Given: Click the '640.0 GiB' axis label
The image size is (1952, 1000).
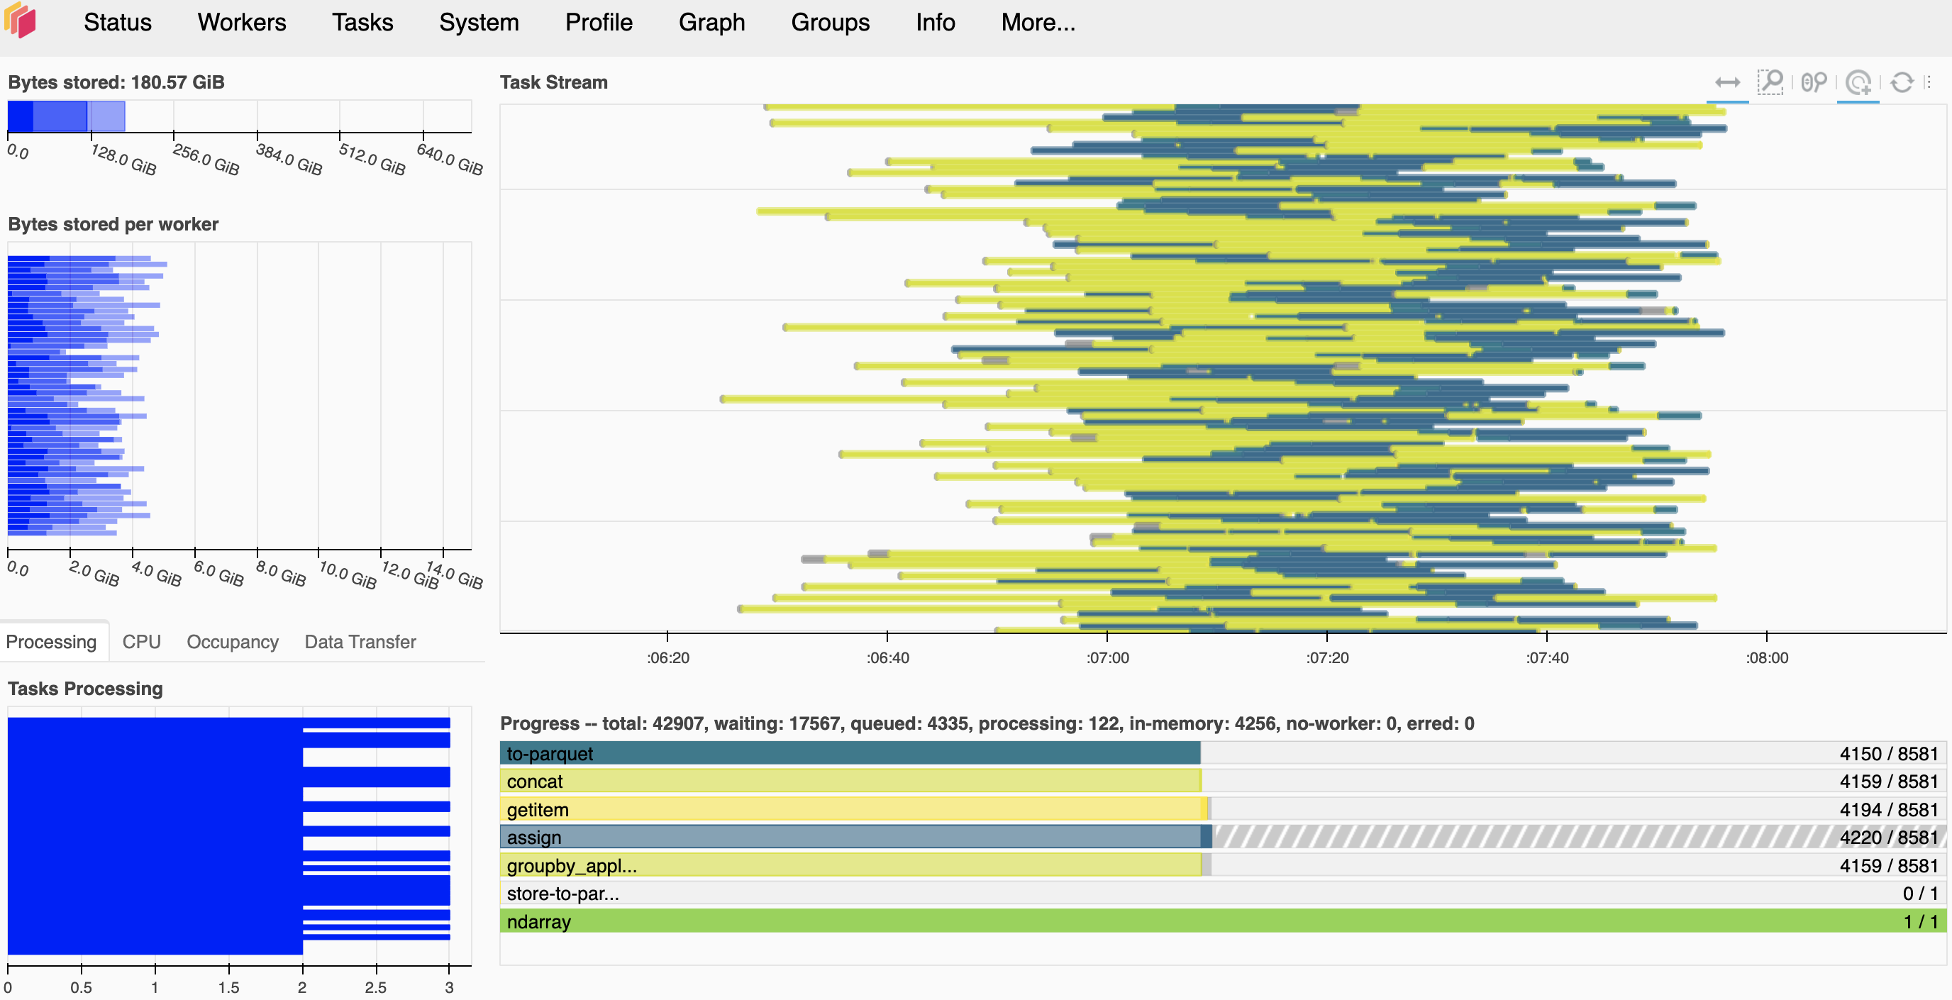Looking at the screenshot, I should click(x=450, y=159).
